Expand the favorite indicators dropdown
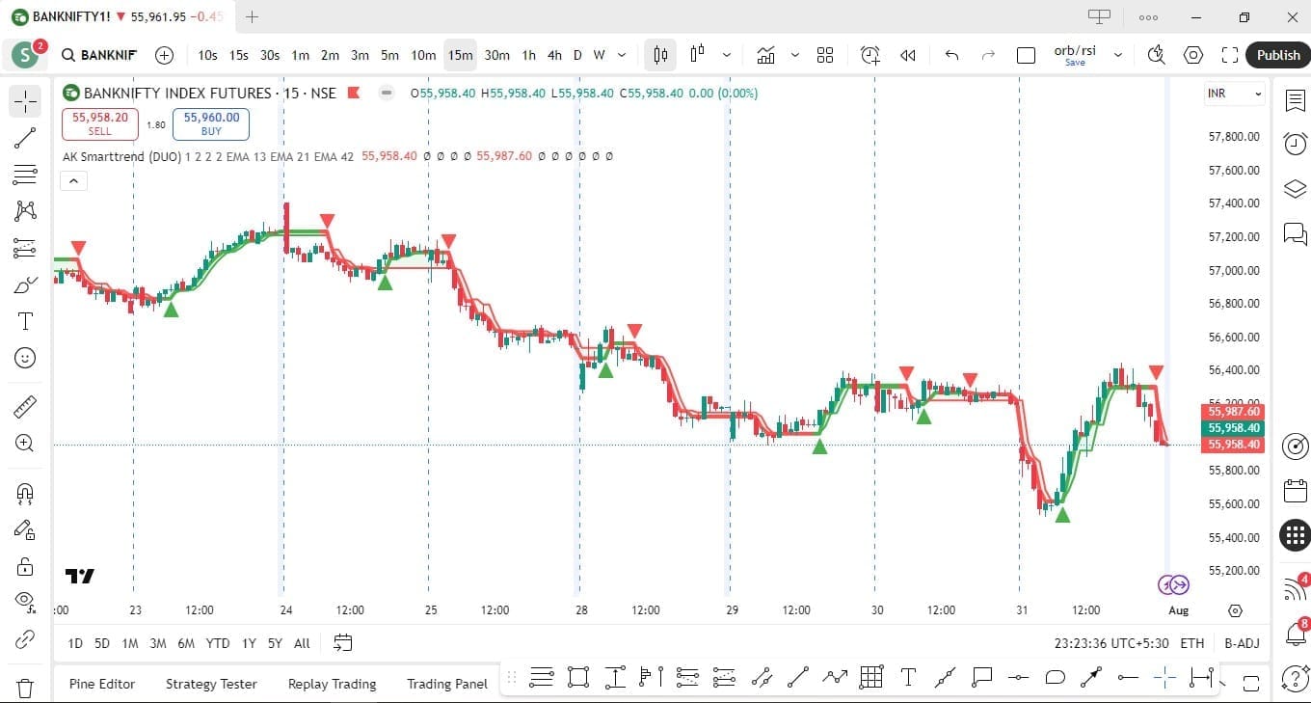This screenshot has height=703, width=1311. [x=794, y=55]
